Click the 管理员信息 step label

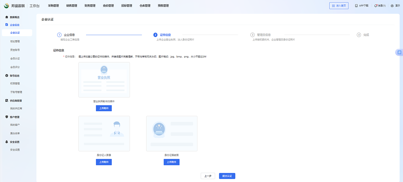pyautogui.click(x=264, y=35)
